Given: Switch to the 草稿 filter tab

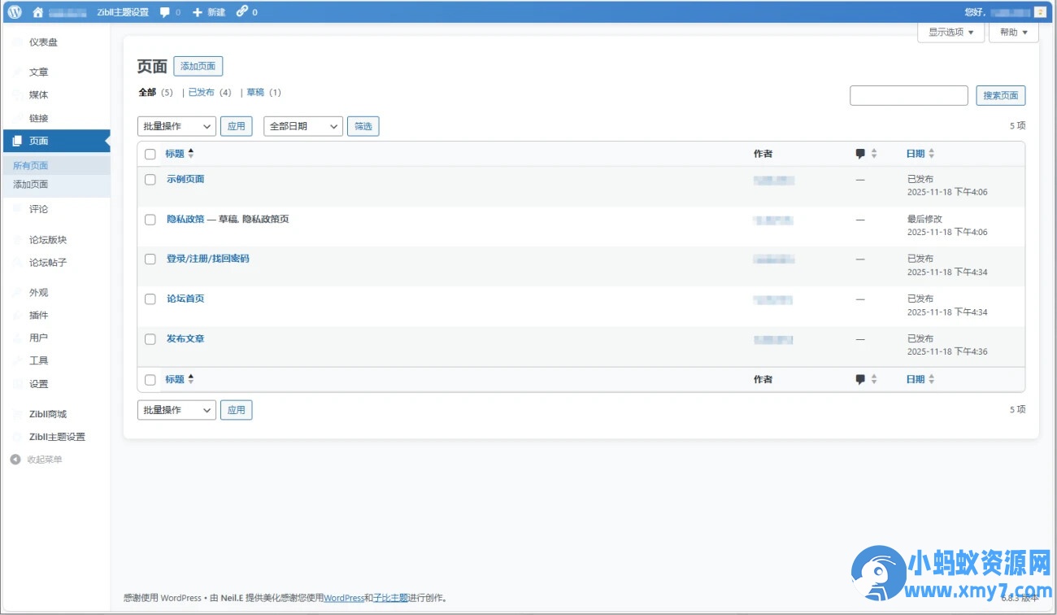Looking at the screenshot, I should 255,93.
